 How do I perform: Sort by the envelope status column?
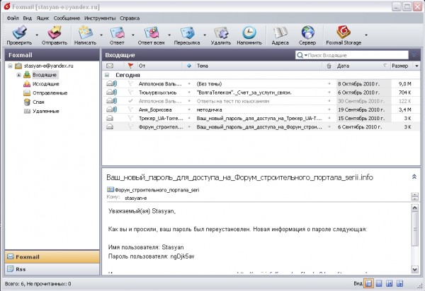click(x=110, y=66)
